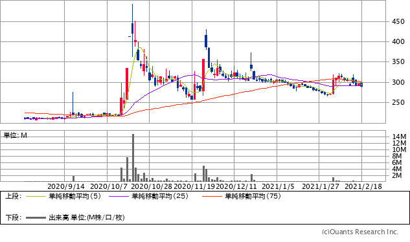Click the 出来高 単位:(M株/口/枚) legend text

pyautogui.click(x=87, y=217)
